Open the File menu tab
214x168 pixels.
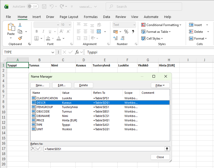pos(8,17)
